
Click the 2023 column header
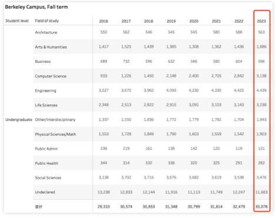pyautogui.click(x=261, y=21)
